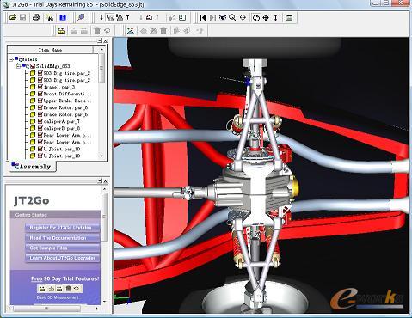Click the Go to first view icon
Image resolution: width=412 pixels, height=318 pixels.
[203, 18]
